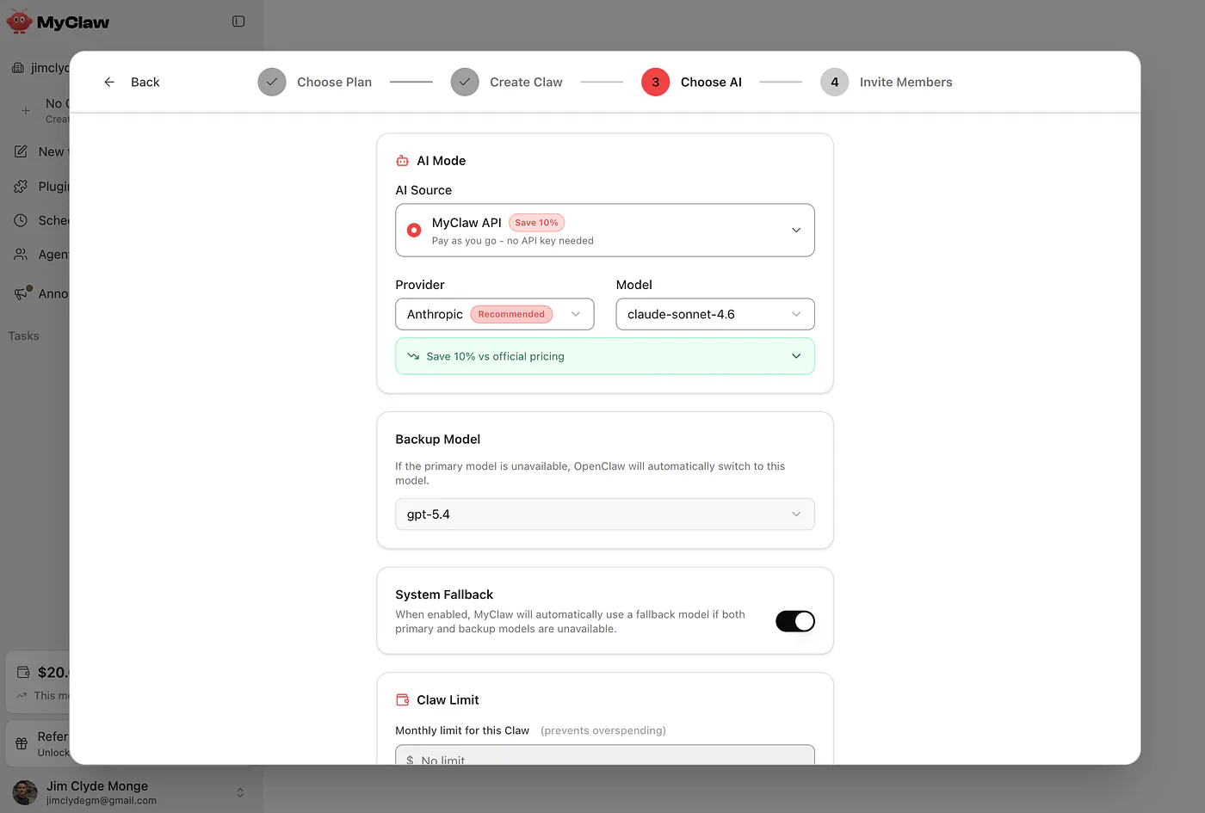
Task: Jump to the Choose Plan step
Action: [x=315, y=83]
